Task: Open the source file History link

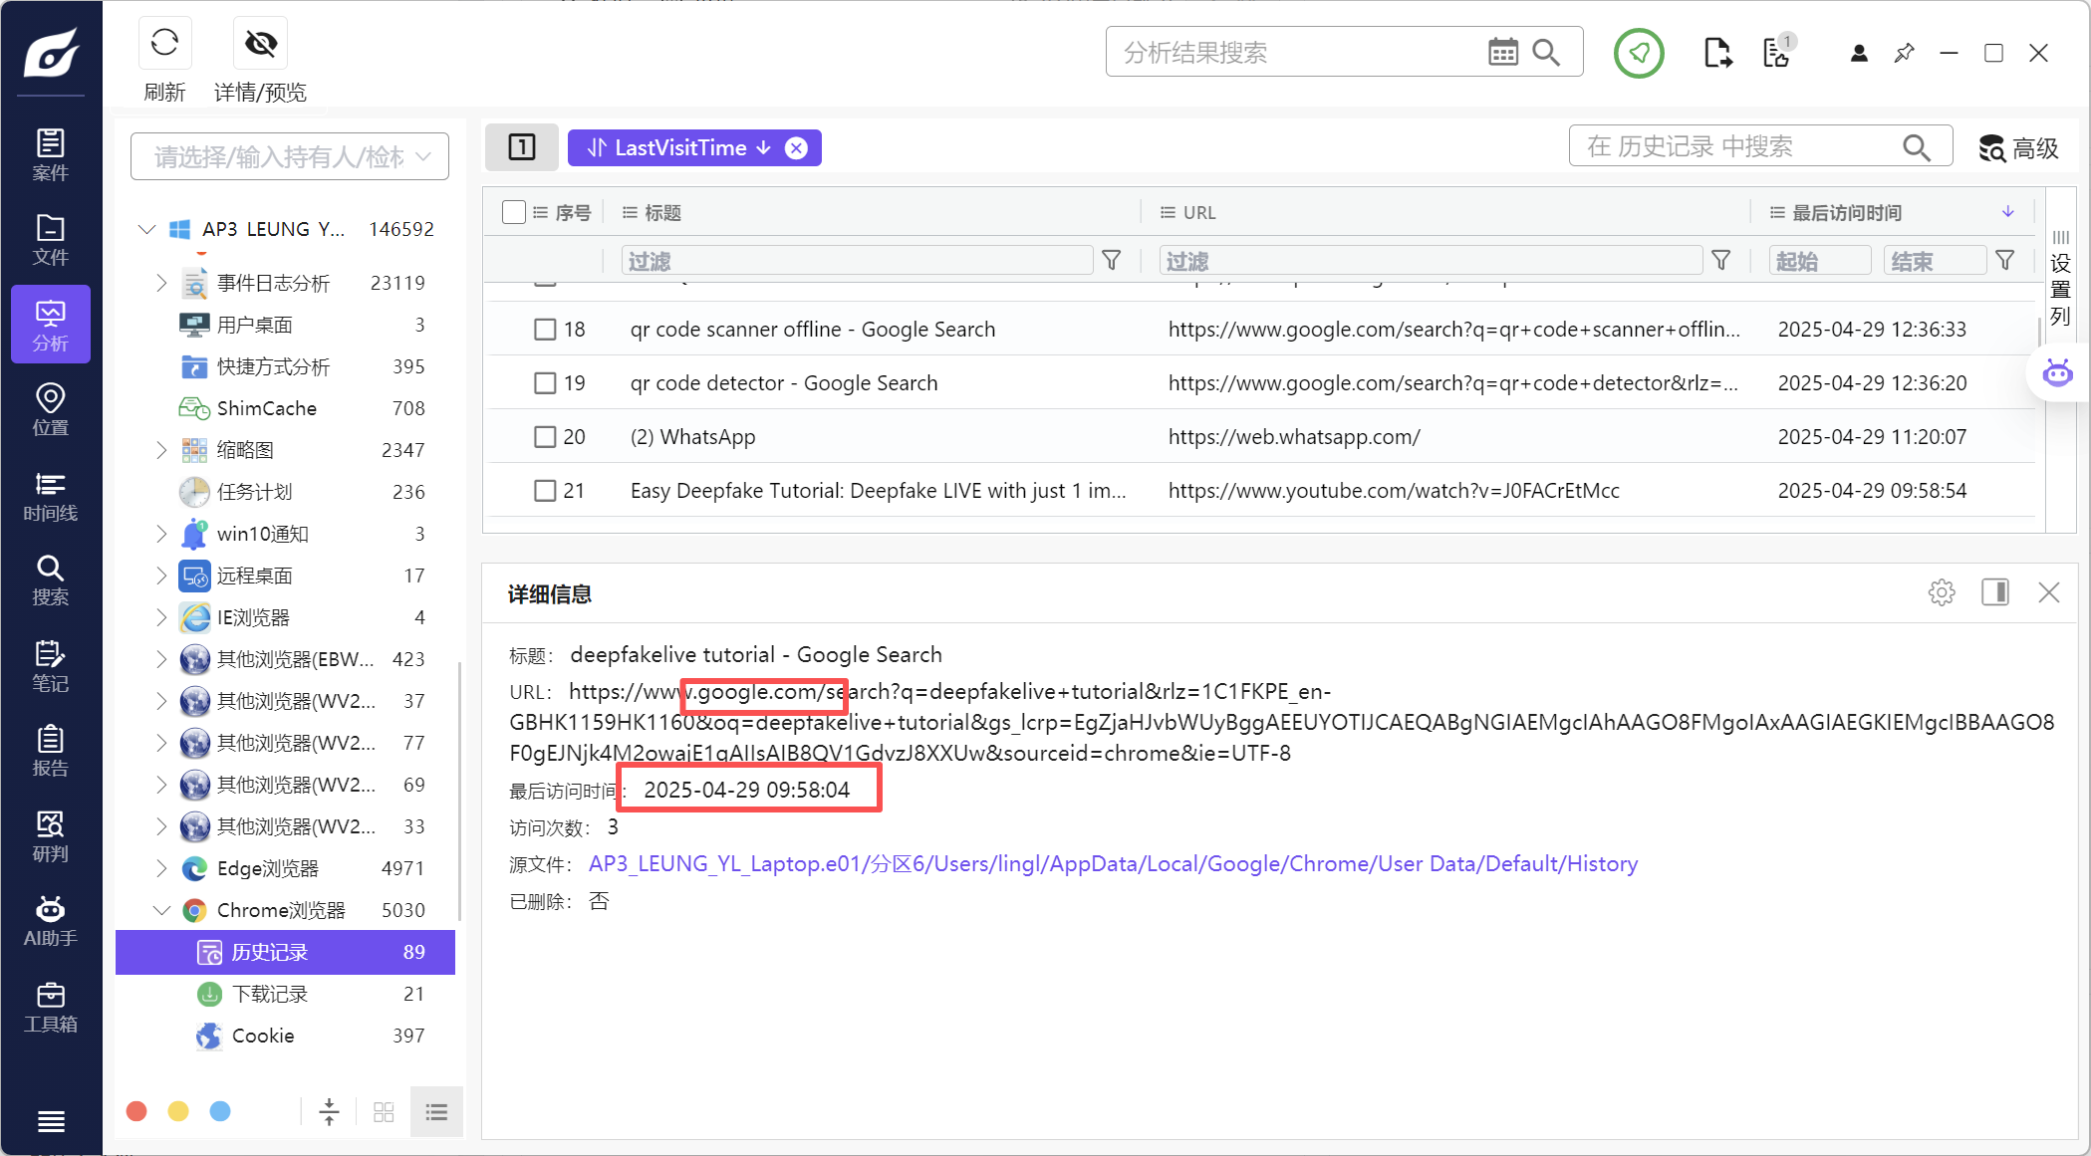Action: pos(1113,863)
